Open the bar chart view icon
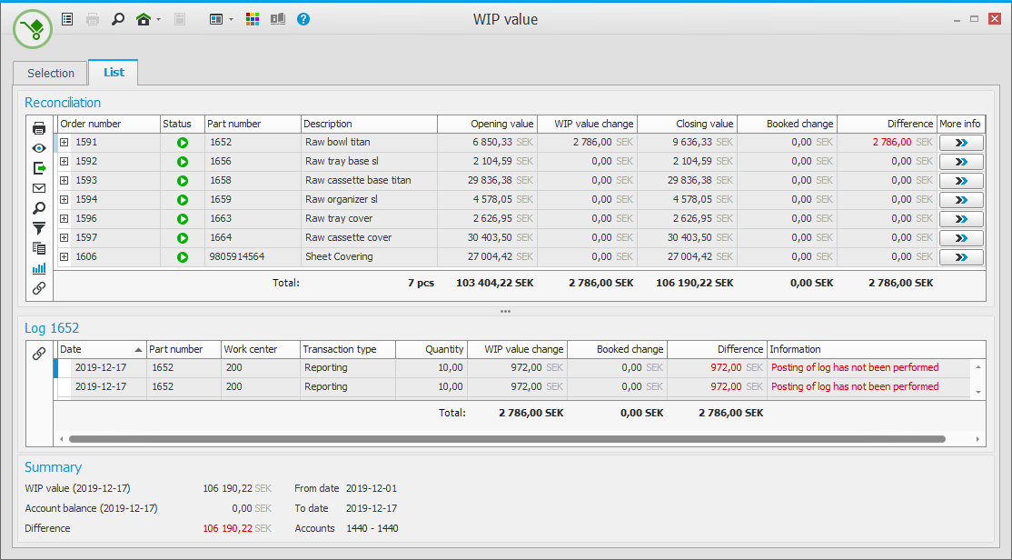Viewport: 1012px width, 560px height. (x=39, y=268)
